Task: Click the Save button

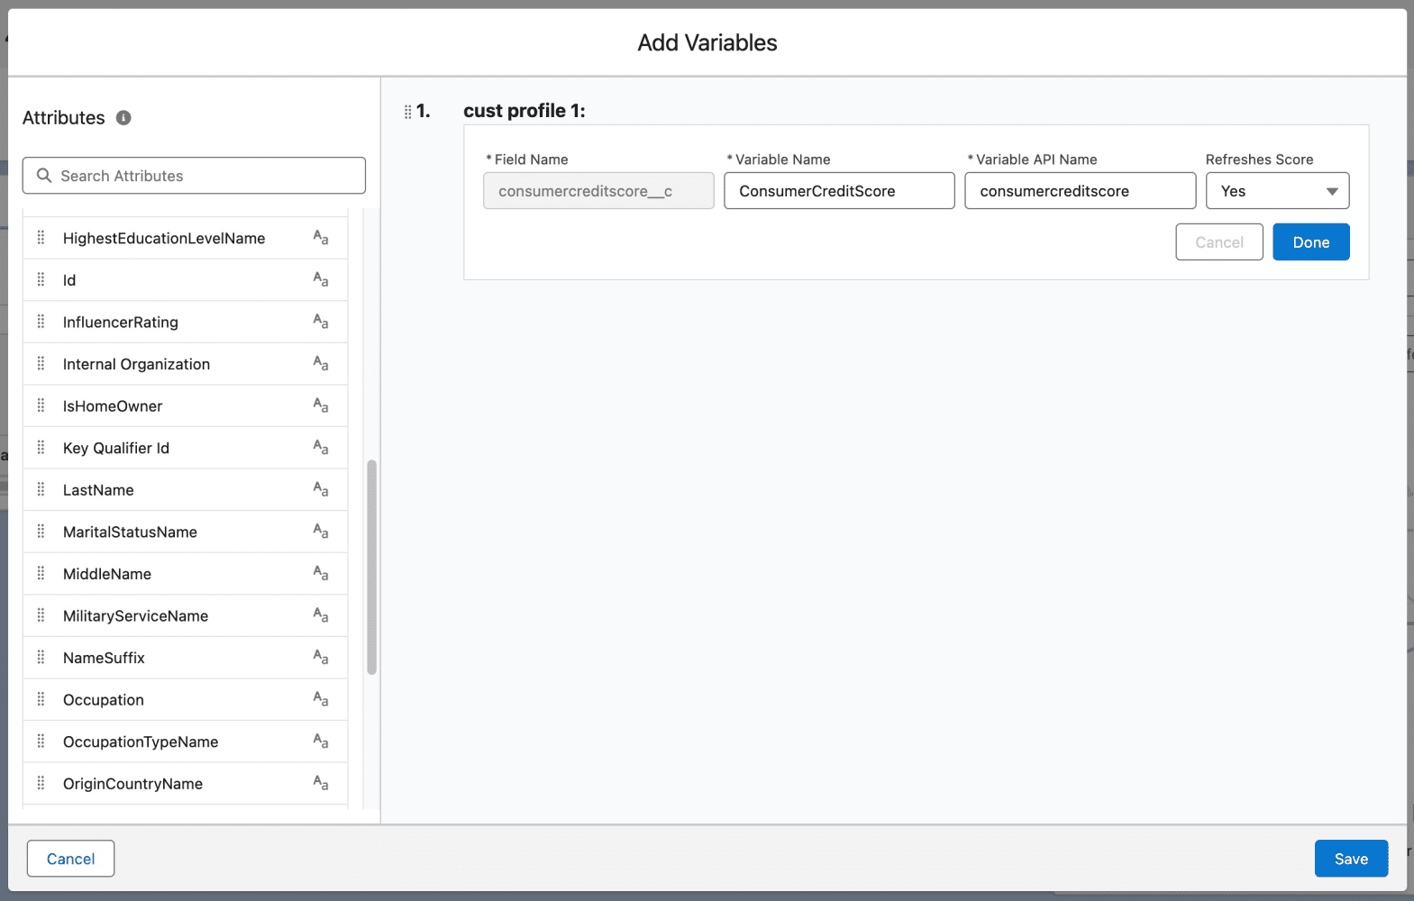Action: click(1350, 859)
